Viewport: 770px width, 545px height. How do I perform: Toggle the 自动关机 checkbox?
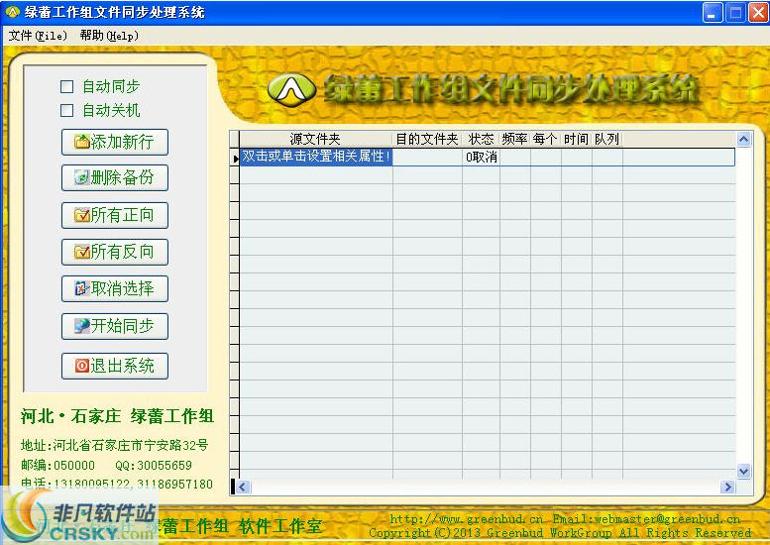click(66, 110)
